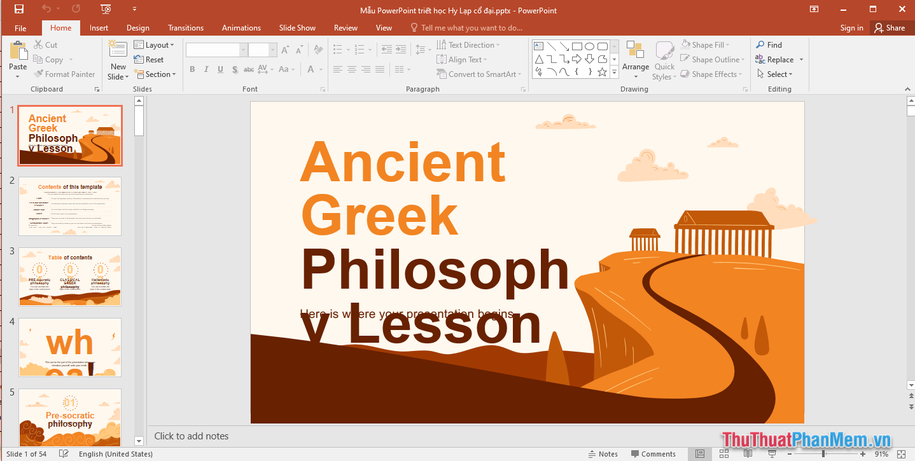The width and height of the screenshot is (915, 461).
Task: Toggle bold formatting
Action: pyautogui.click(x=192, y=69)
